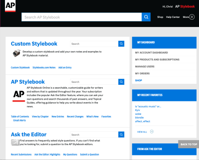Screen dimensions: 199x160
Task: Click the From Ask the Editor panel header
Action: 164,149
